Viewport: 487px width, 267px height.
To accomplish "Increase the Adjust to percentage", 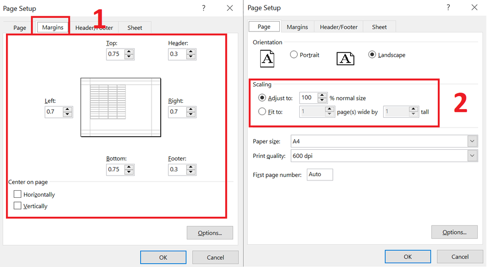I will [x=322, y=96].
